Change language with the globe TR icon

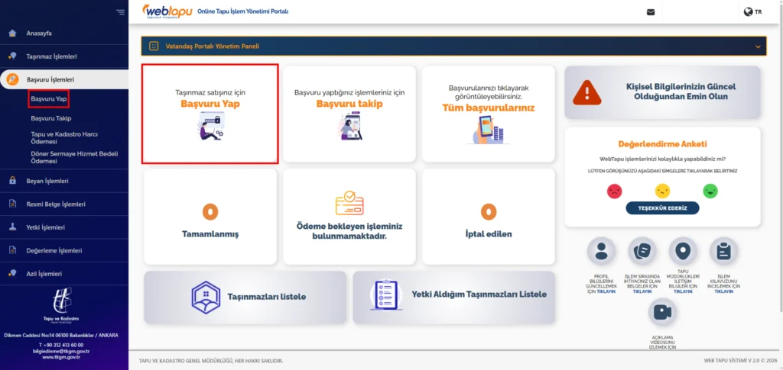(x=752, y=12)
